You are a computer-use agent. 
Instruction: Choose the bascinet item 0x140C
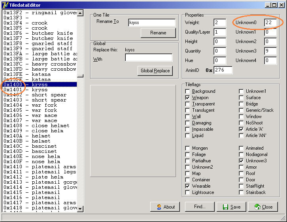pyautogui.click(x=40, y=146)
